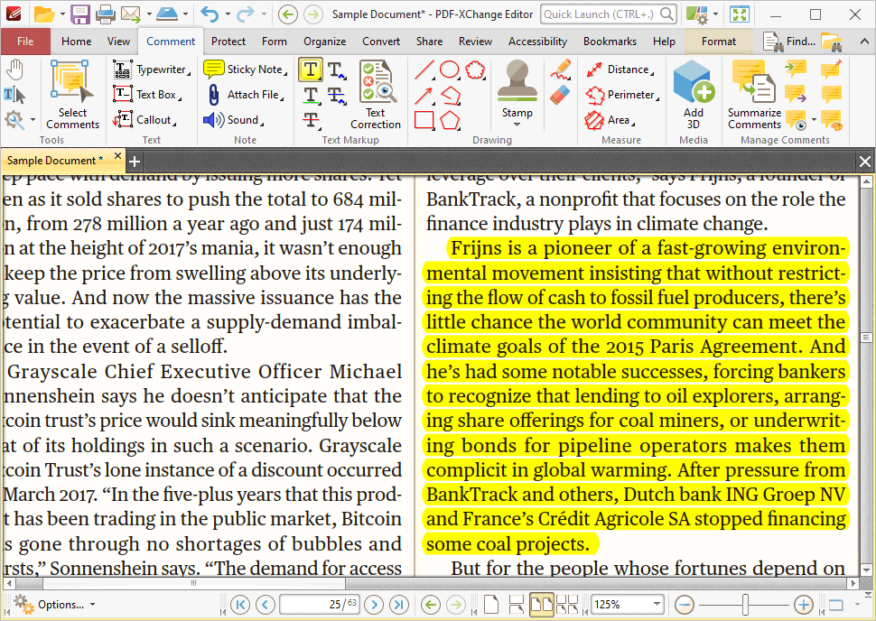Close the Sample Document tab
Image resolution: width=876 pixels, height=621 pixels.
pos(117,156)
